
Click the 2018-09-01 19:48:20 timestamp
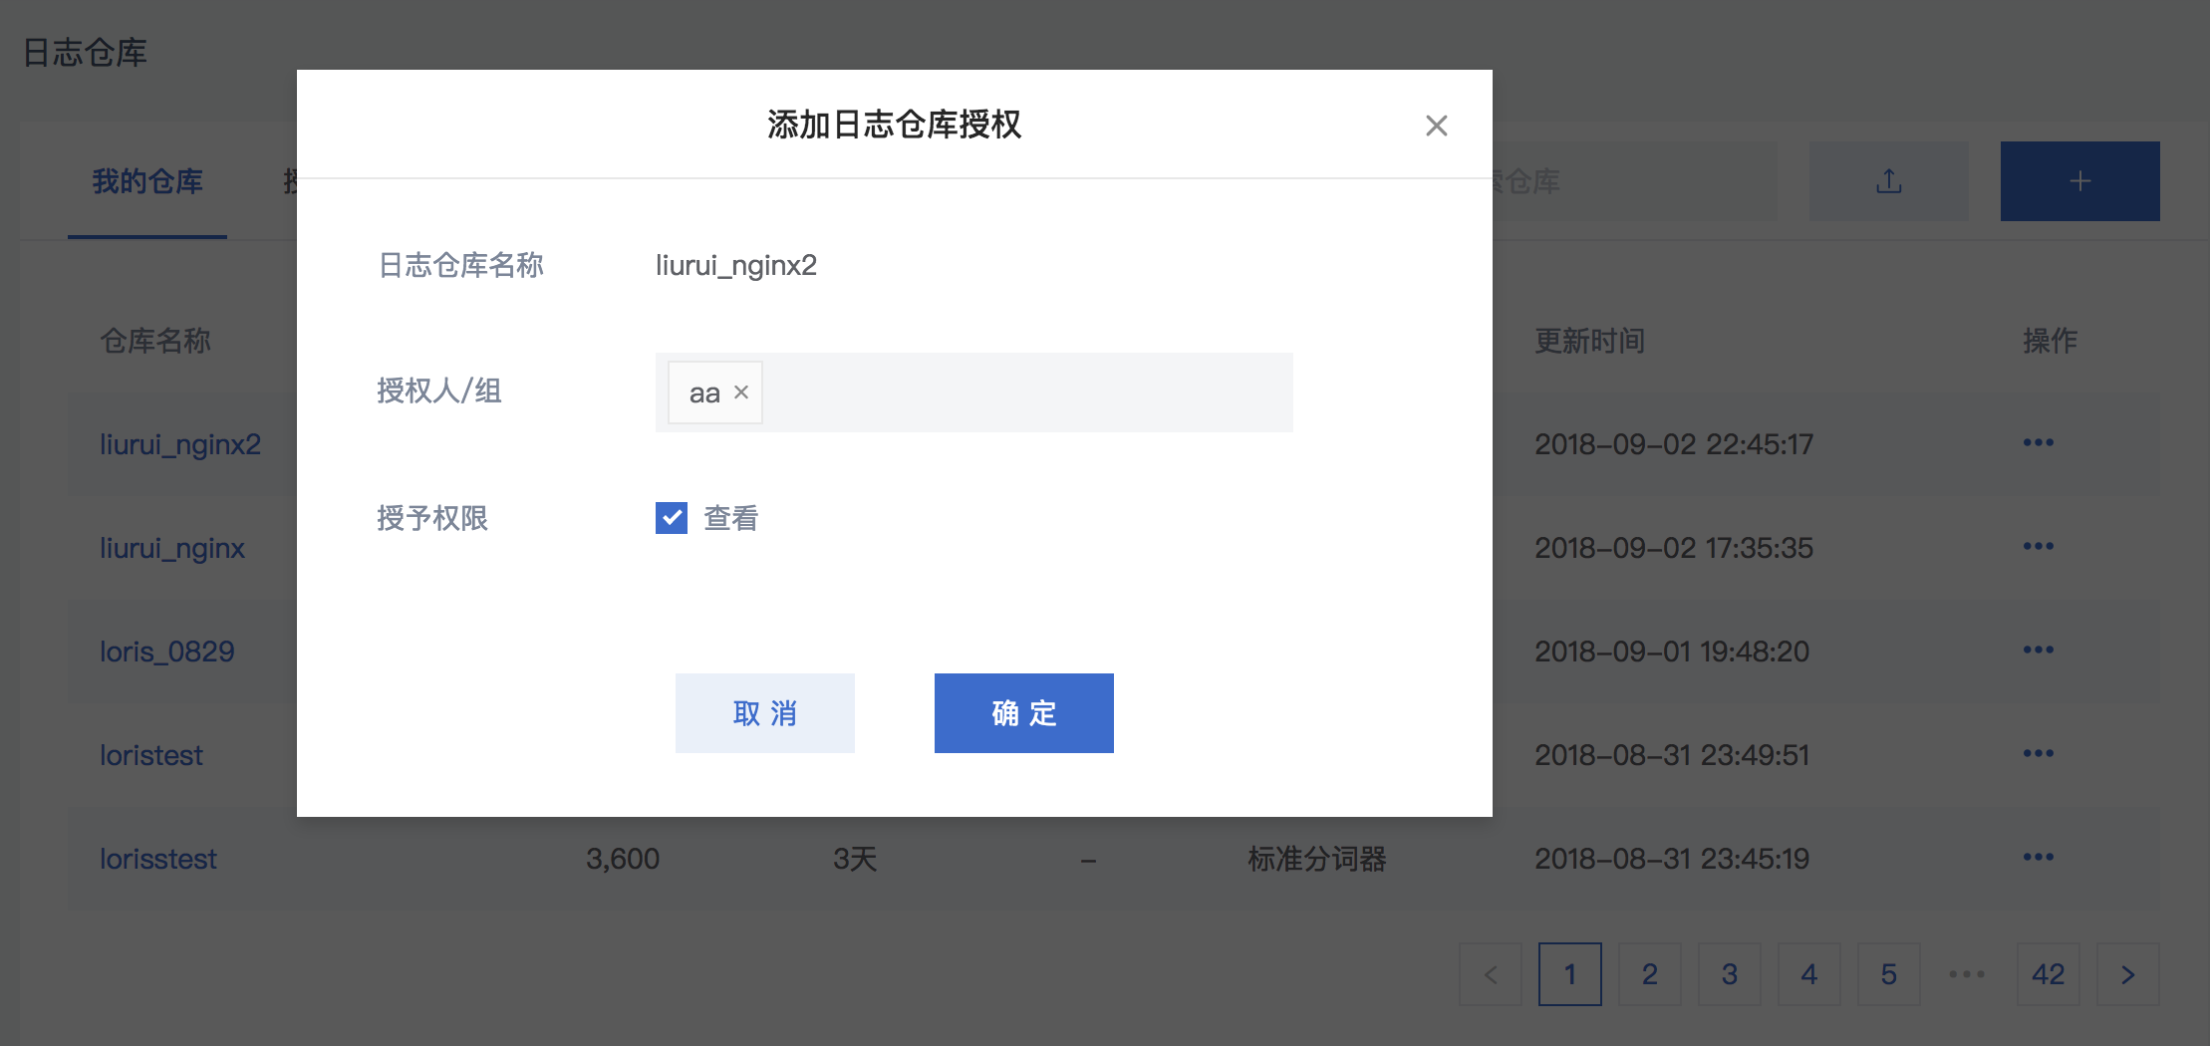point(1672,652)
